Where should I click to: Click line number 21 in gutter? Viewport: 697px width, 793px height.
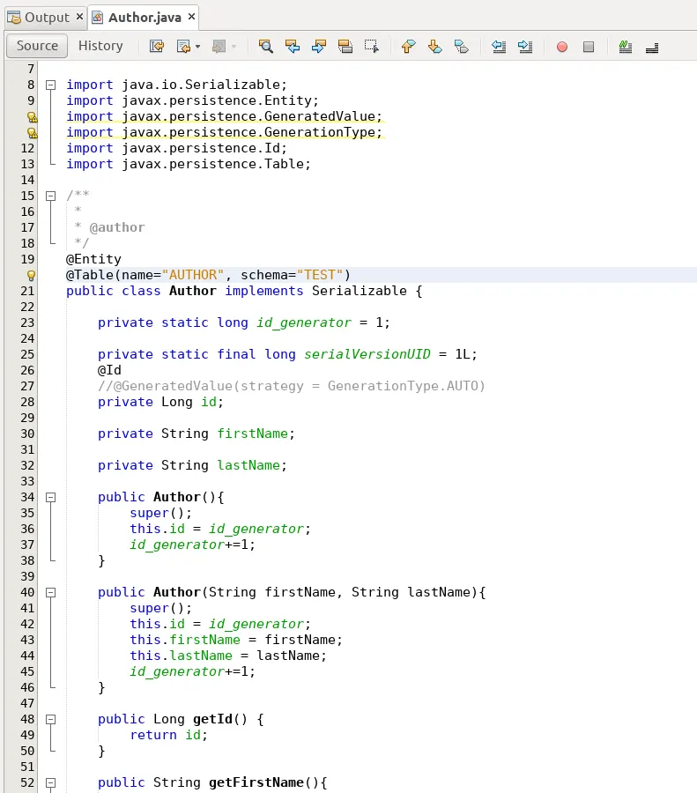click(x=27, y=292)
